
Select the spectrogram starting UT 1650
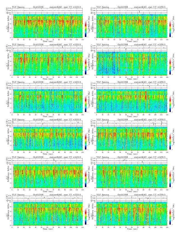(132, 176)
